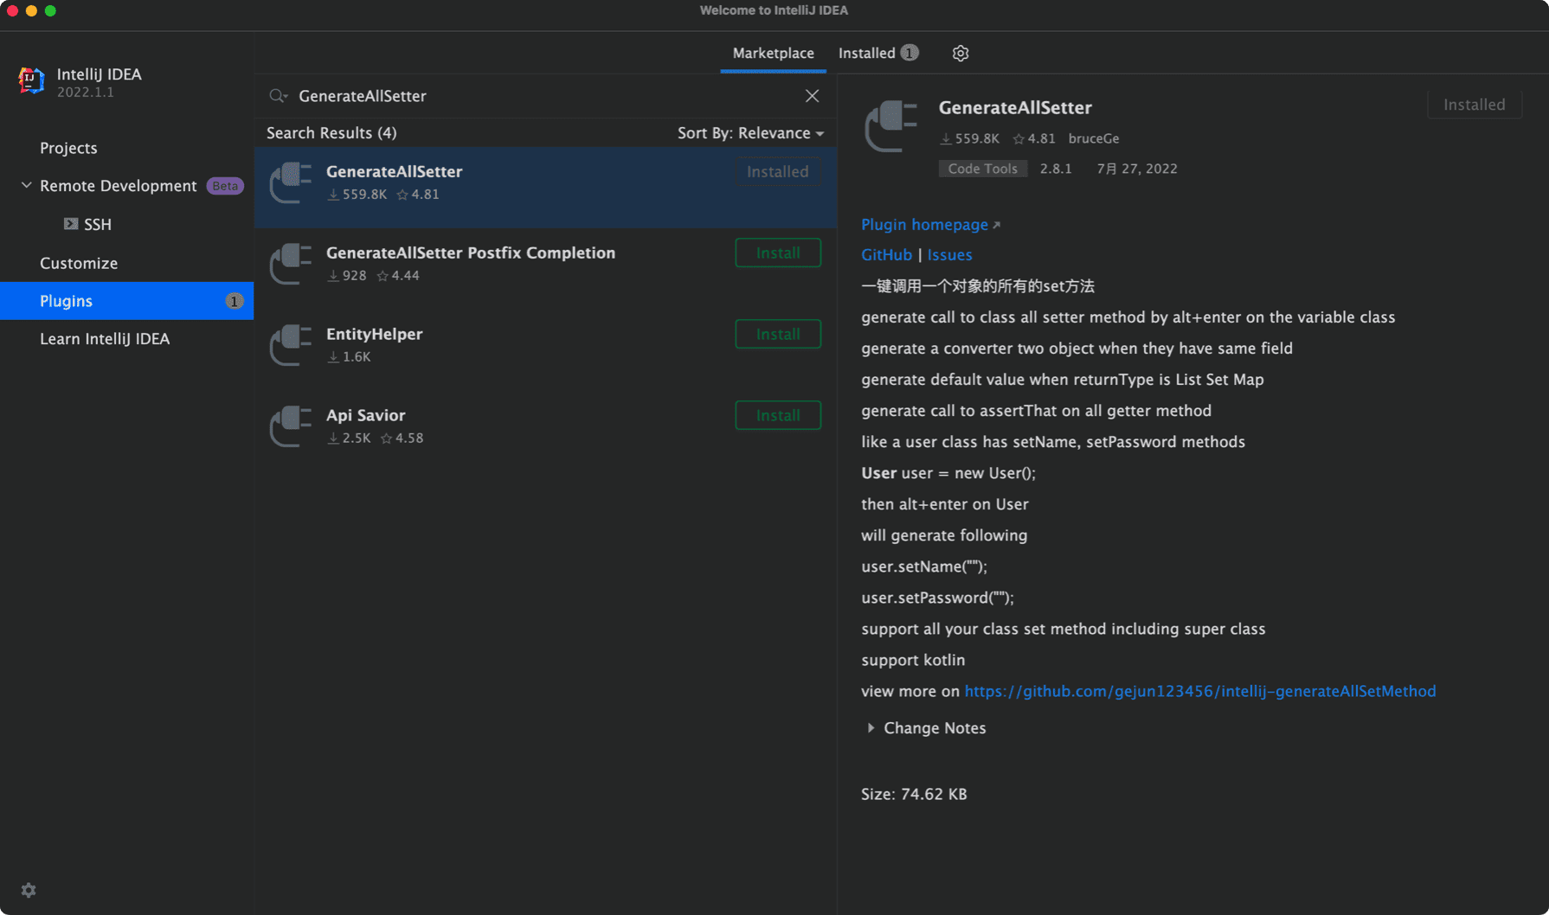Install GenerateAllSetter Postfix Completion

tap(778, 253)
